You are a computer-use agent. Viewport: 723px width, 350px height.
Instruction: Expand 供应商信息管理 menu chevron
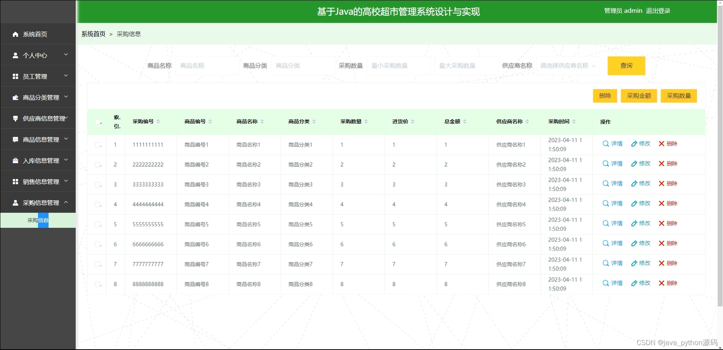pyautogui.click(x=66, y=118)
